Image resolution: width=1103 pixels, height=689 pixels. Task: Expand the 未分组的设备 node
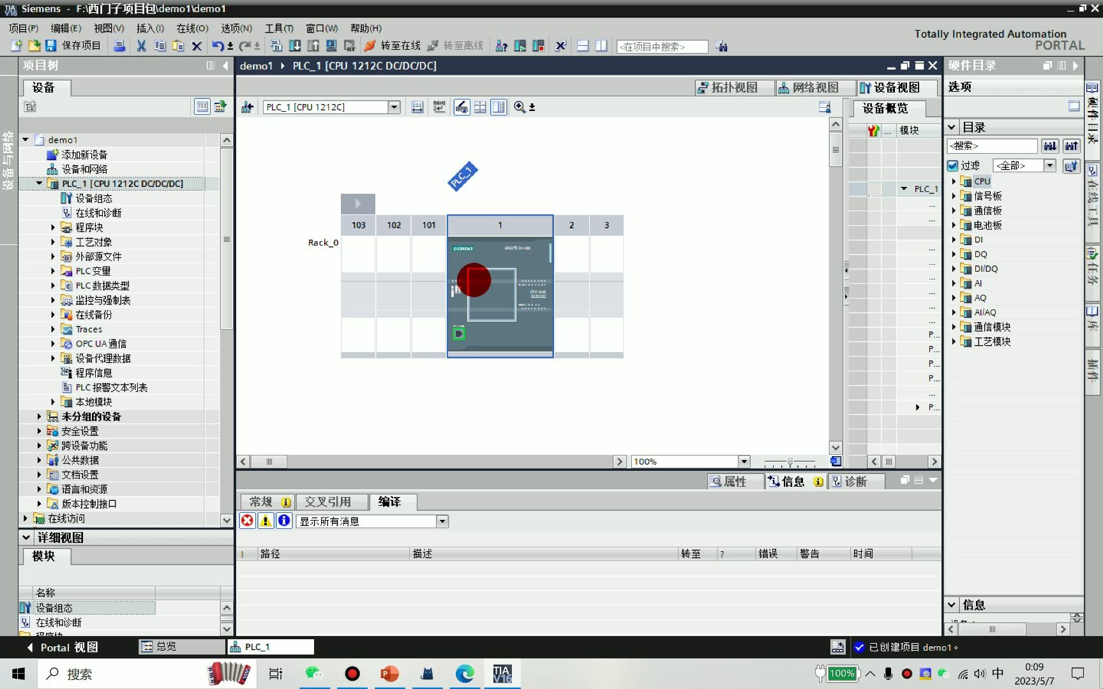[39, 417]
